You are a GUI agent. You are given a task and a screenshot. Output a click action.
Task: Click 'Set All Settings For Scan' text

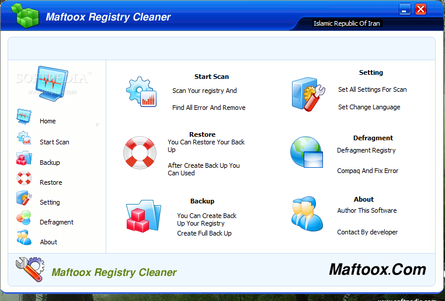click(x=373, y=89)
